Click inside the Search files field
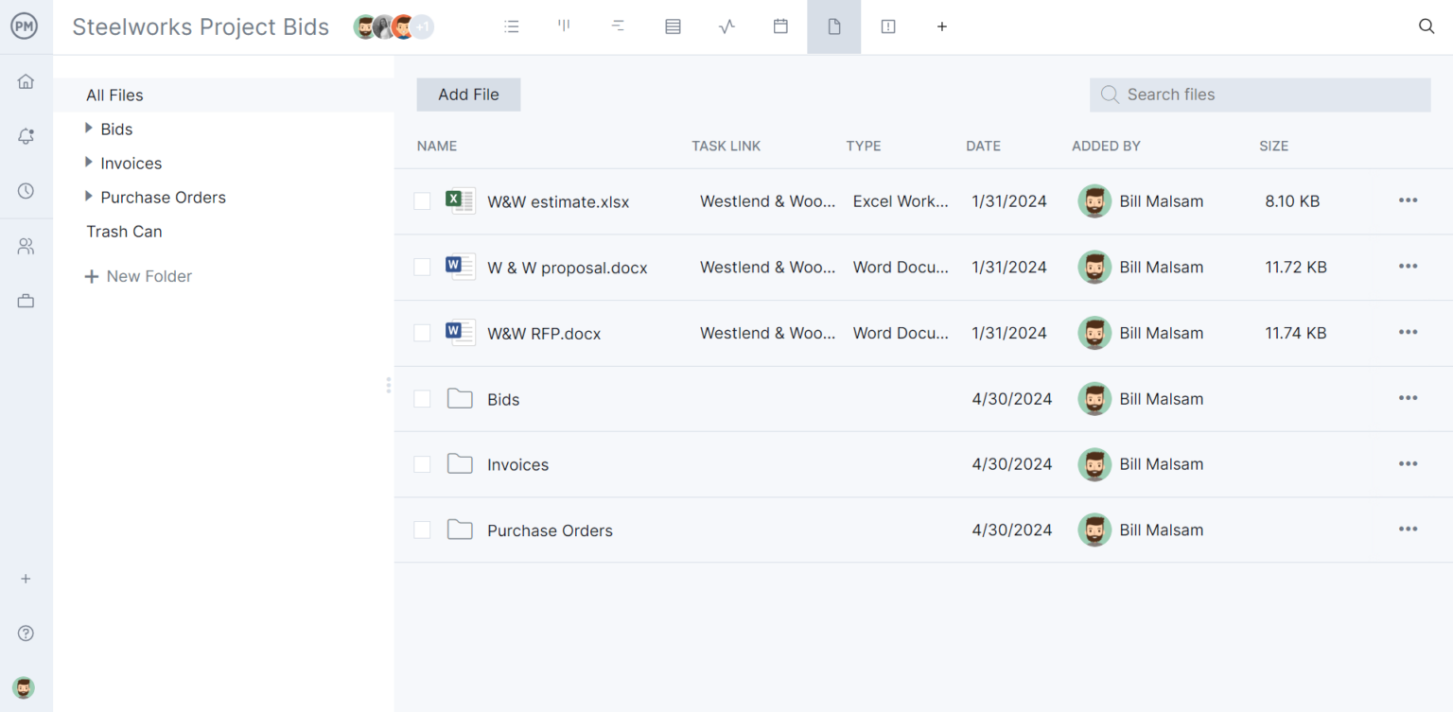1453x712 pixels. tap(1258, 94)
